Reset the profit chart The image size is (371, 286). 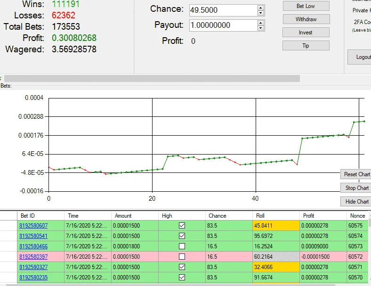point(356,174)
